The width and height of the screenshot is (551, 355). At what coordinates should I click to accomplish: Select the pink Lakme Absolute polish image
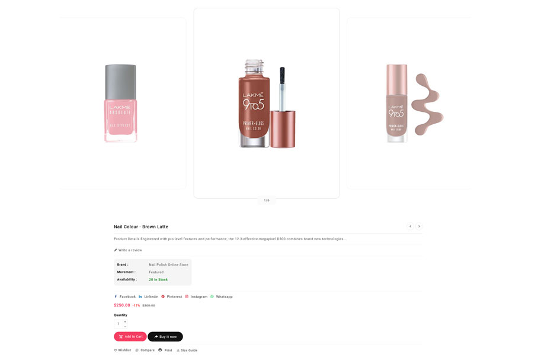pyautogui.click(x=120, y=103)
